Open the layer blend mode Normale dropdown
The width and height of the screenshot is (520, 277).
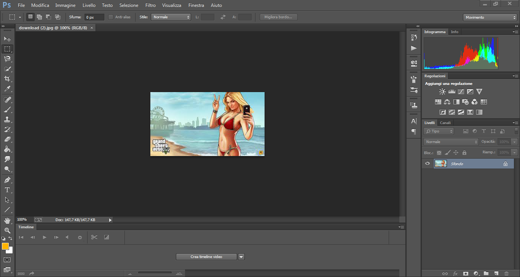point(451,142)
